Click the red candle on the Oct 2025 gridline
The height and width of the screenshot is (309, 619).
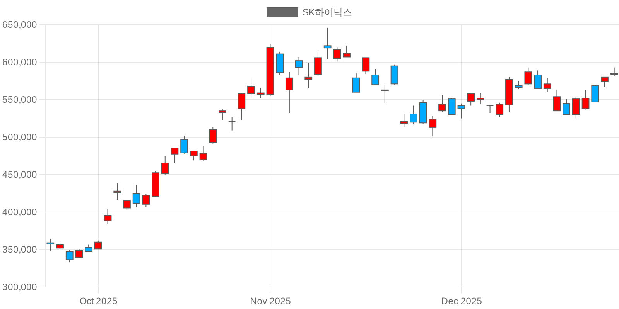98,245
